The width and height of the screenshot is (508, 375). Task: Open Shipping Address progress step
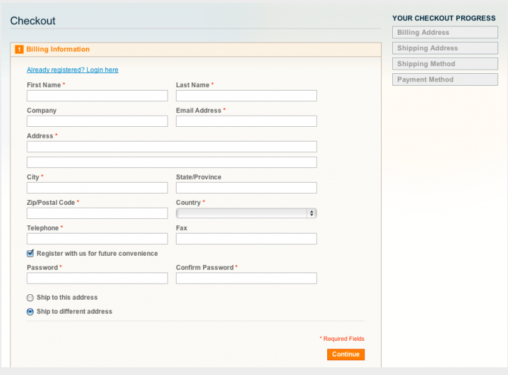(444, 48)
